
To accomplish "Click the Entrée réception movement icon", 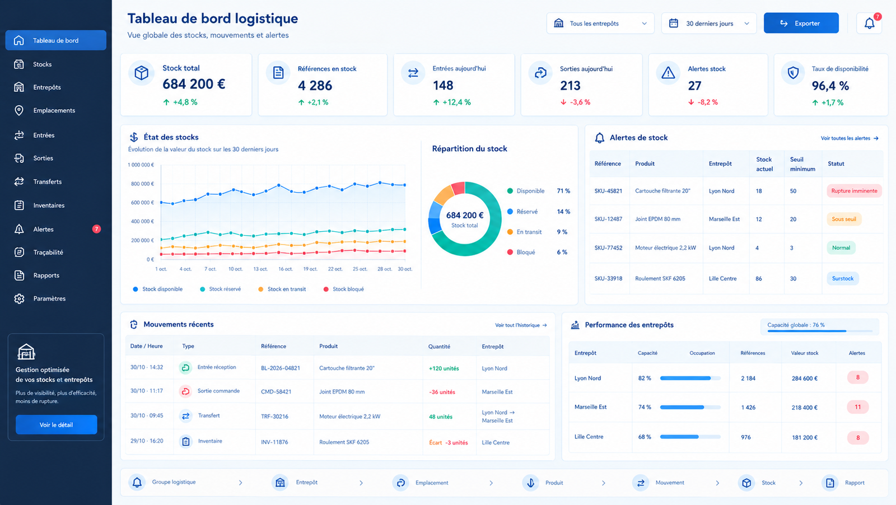I will point(185,368).
